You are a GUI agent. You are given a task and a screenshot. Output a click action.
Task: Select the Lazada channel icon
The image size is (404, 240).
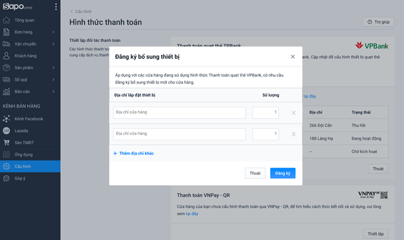(6, 131)
